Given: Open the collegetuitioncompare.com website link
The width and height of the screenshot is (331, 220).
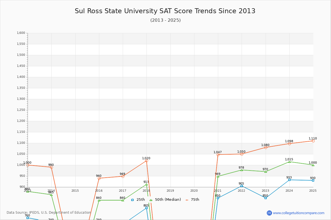Looking at the screenshot, I should 299,213.
